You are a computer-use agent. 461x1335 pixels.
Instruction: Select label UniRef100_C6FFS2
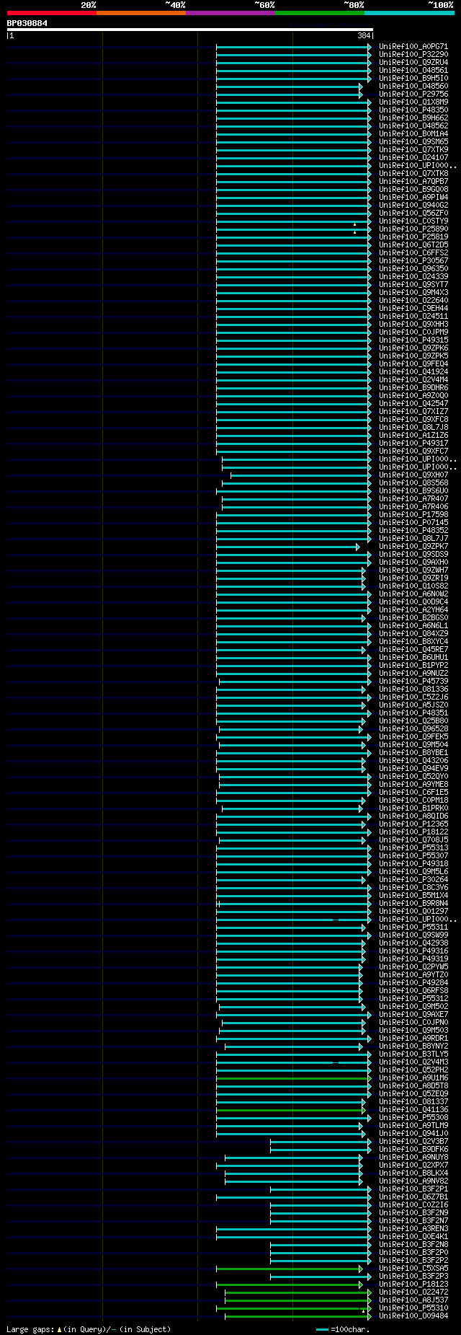pos(413,252)
